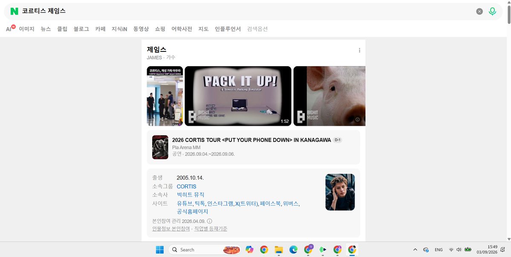Open Chrome with purple V profile badge
Viewport: 511px width, 257px height.
tap(308, 249)
